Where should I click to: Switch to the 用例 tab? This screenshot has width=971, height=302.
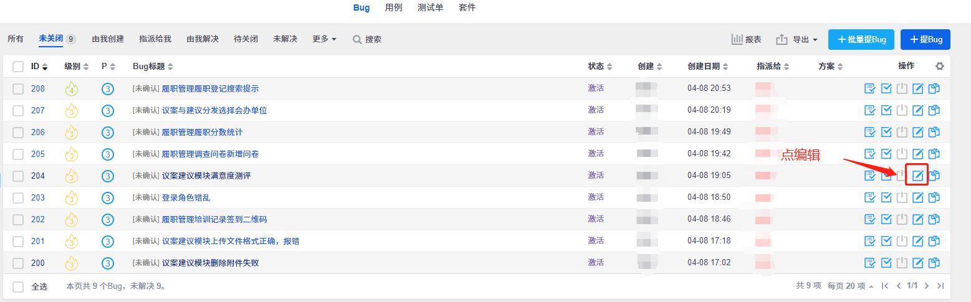[x=394, y=7]
